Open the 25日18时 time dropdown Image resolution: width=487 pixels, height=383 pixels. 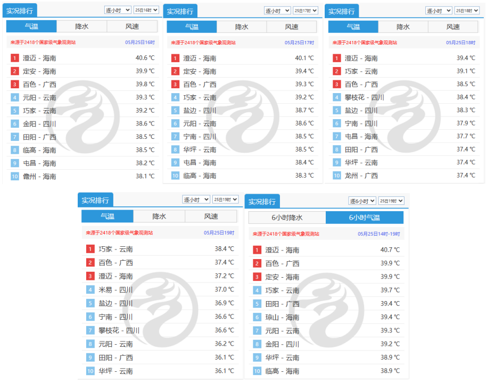pyautogui.click(x=467, y=11)
